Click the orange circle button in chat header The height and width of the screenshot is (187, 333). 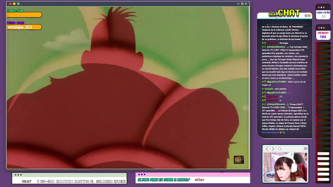(x=309, y=16)
